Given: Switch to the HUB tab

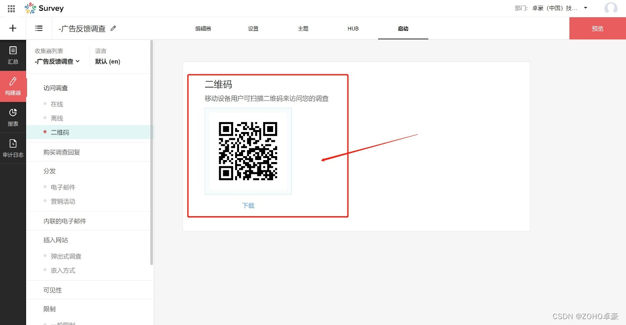Looking at the screenshot, I should coord(353,29).
